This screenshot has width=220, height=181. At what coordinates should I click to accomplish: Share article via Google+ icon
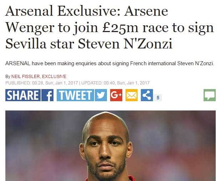click(116, 95)
